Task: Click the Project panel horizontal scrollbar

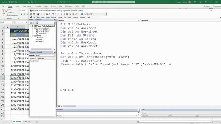Action: point(41,49)
